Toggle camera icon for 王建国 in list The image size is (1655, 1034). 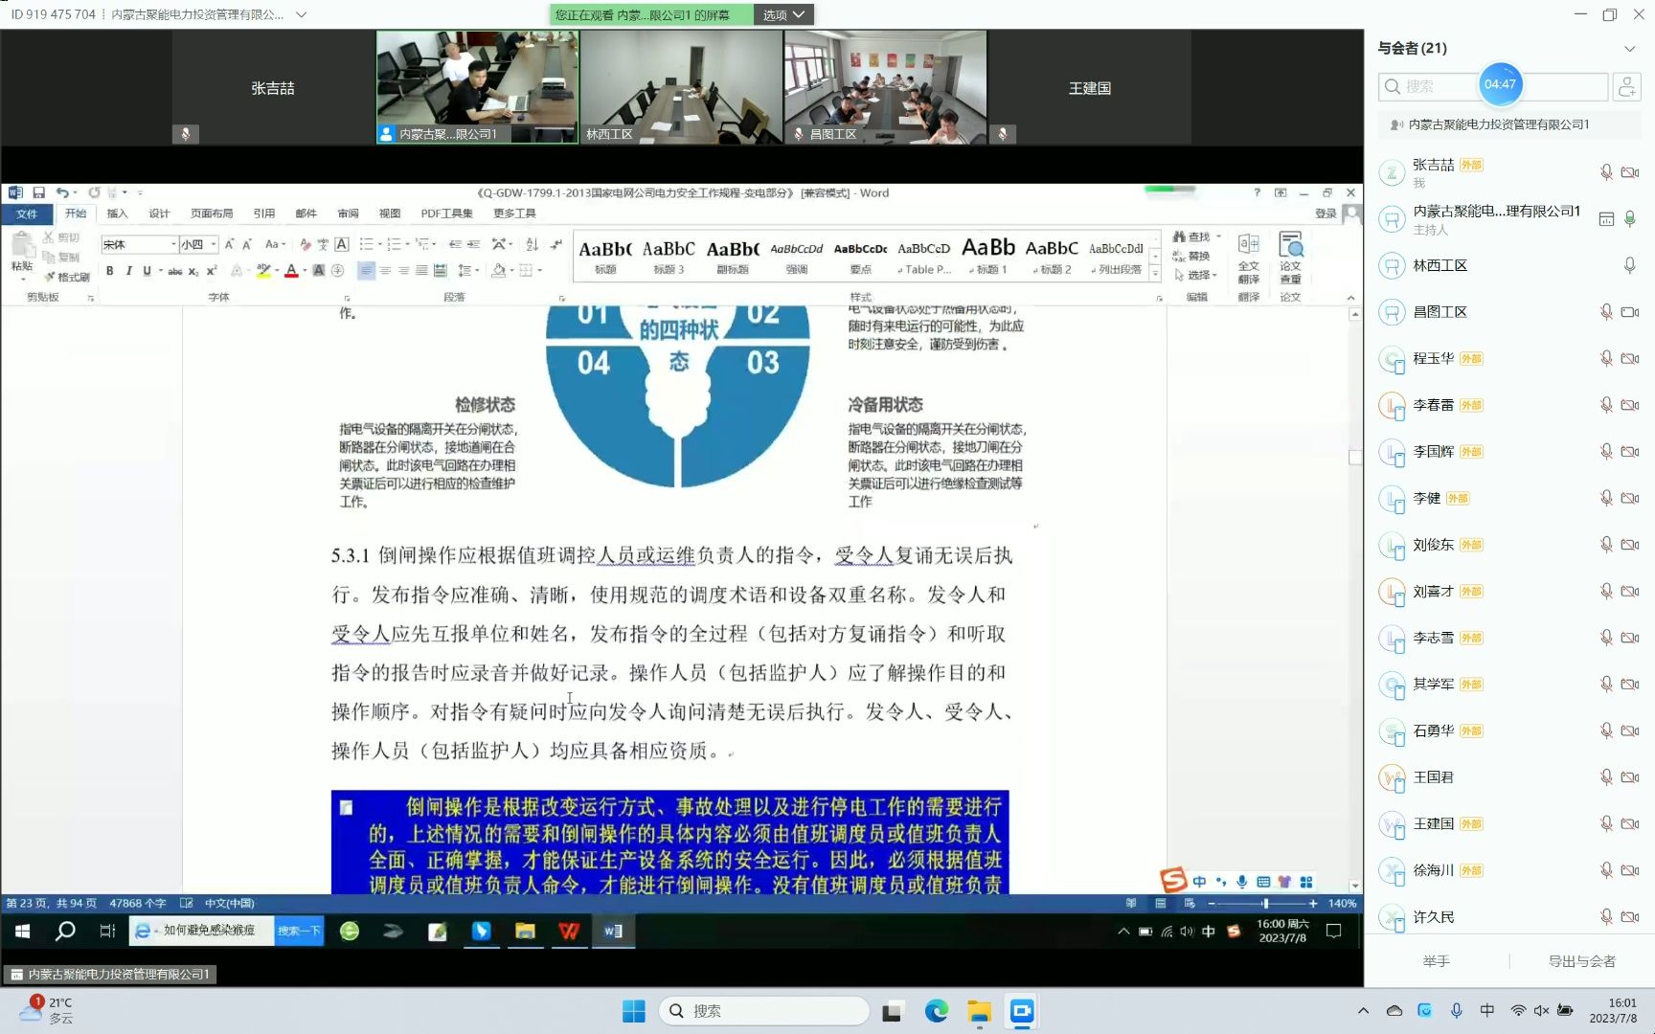1629,823
